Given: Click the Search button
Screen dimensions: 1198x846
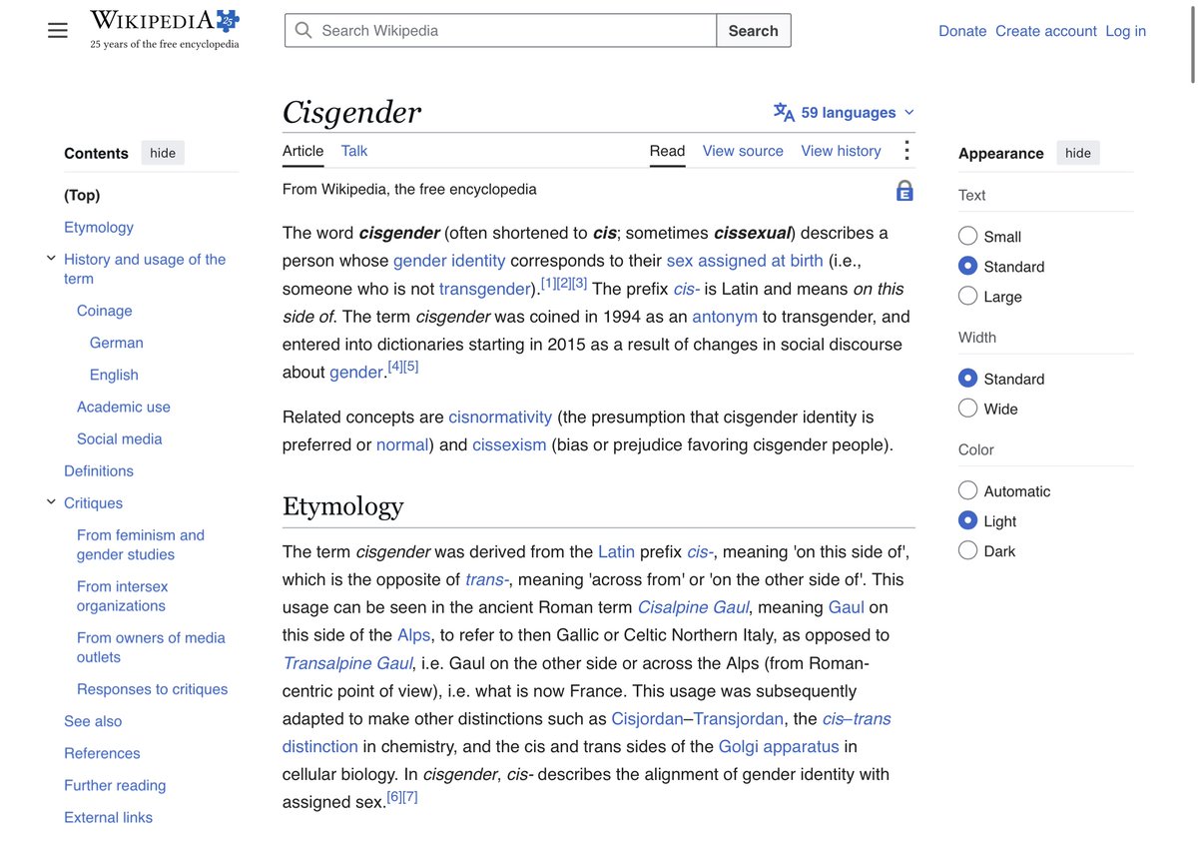Looking at the screenshot, I should pos(754,31).
